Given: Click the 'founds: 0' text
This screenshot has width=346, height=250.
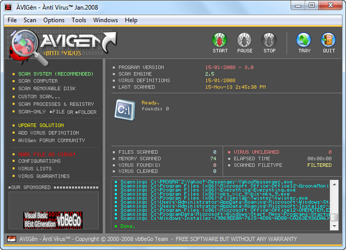Looking at the screenshot, I should tap(155, 109).
